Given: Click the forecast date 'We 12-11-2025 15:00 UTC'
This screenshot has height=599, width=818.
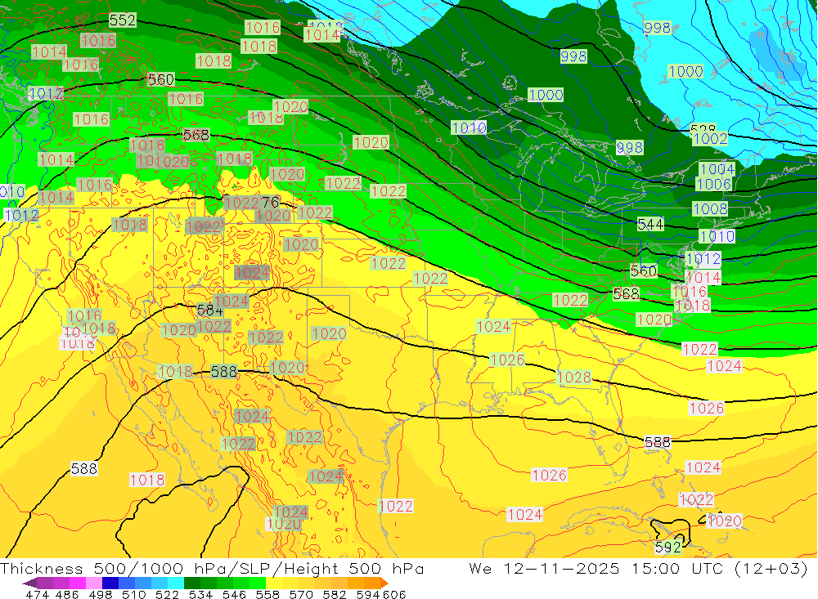Looking at the screenshot, I should pyautogui.click(x=596, y=569).
